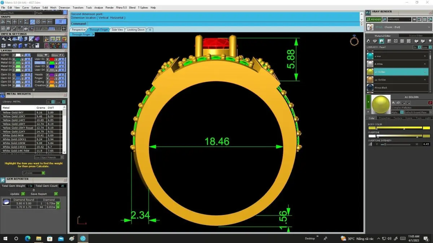Toggle visibility of Metal 03 layer
The width and height of the screenshot is (433, 243).
click(x=28, y=66)
